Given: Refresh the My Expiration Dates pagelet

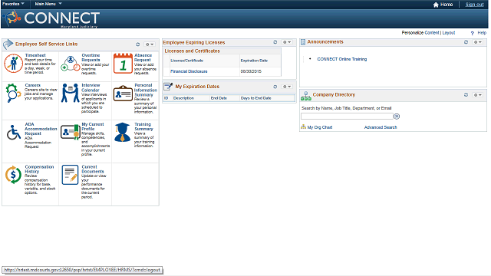Looking at the screenshot, I should click(x=275, y=87).
